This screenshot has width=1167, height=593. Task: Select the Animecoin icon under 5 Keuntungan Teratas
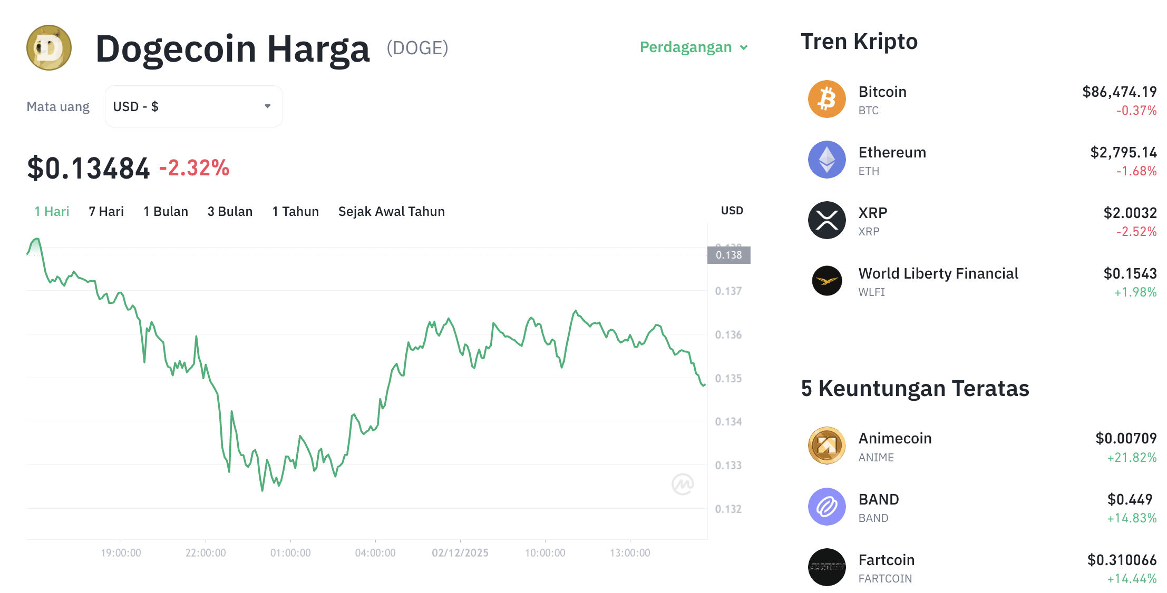click(x=826, y=445)
